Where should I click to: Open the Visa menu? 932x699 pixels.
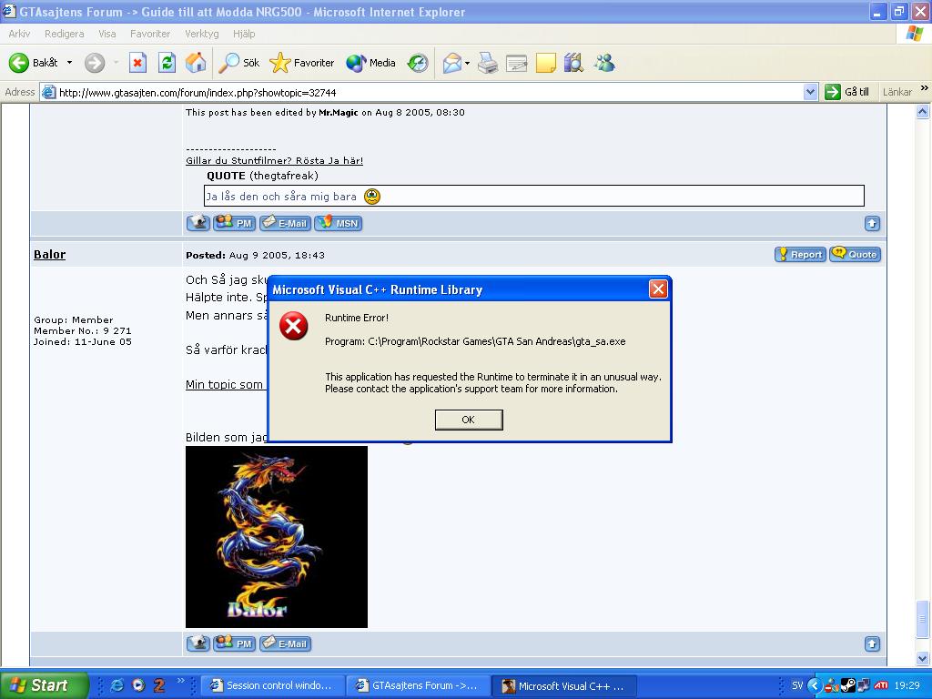[107, 34]
